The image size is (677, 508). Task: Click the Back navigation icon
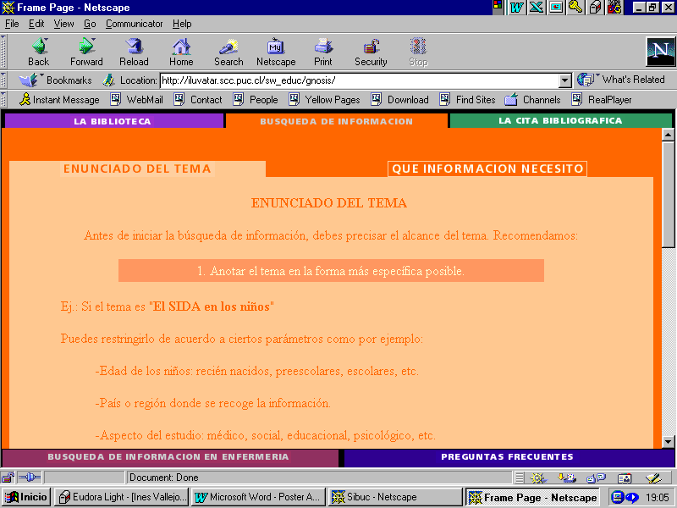(x=38, y=50)
